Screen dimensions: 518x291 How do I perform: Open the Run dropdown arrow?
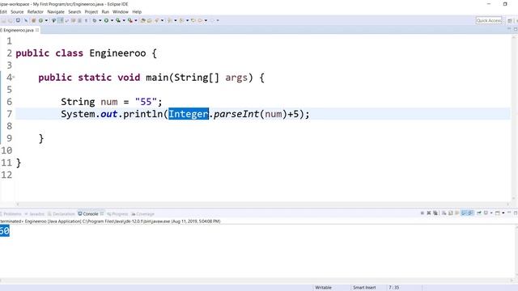tap(112, 20)
